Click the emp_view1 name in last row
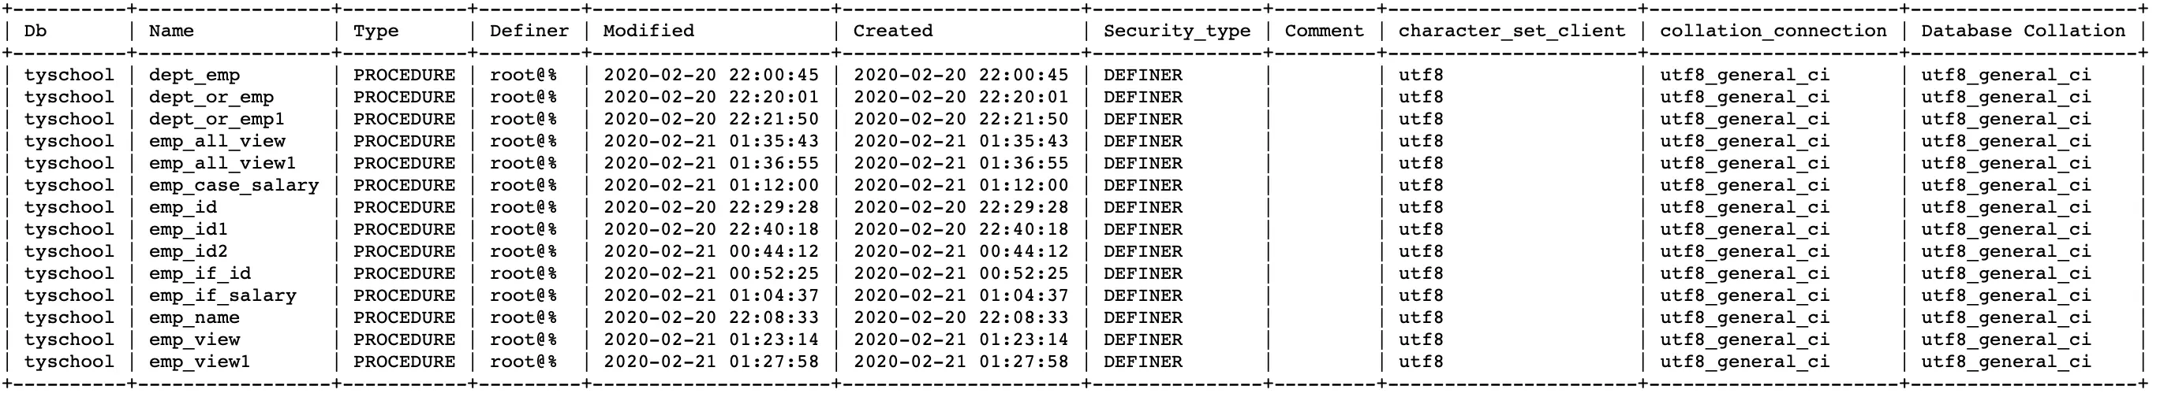Image resolution: width=2160 pixels, height=397 pixels. pyautogui.click(x=200, y=362)
